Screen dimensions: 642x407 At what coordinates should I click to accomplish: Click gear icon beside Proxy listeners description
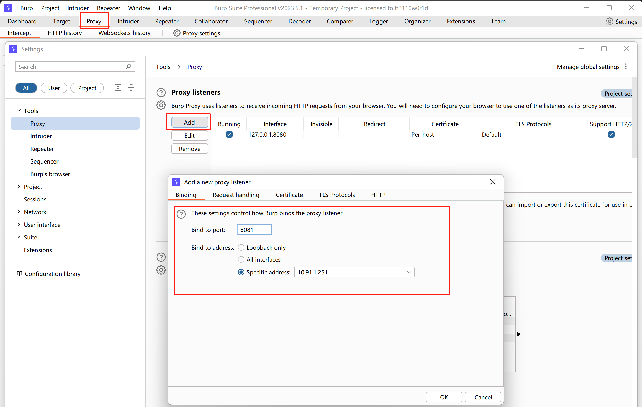click(x=161, y=106)
